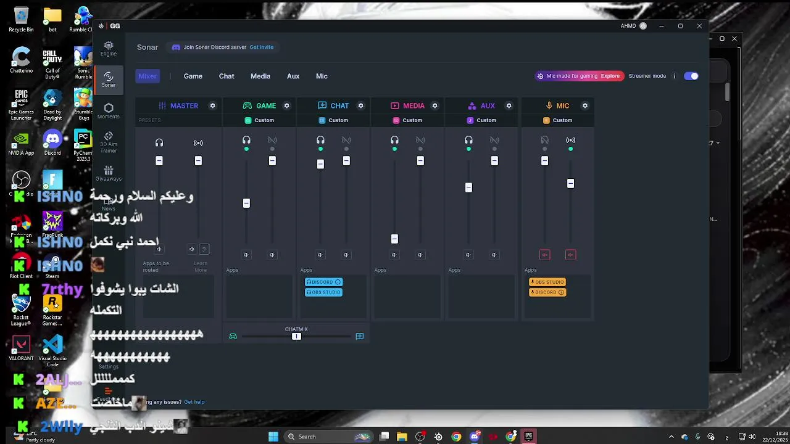Viewport: 790px width, 444px height.
Task: Open MIC channel settings gear
Action: 585,105
